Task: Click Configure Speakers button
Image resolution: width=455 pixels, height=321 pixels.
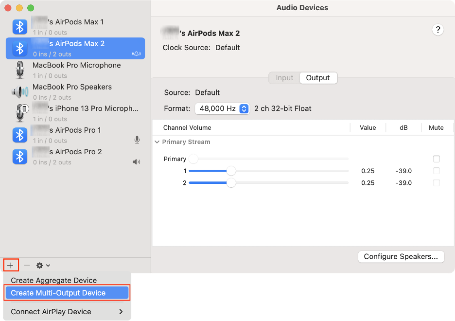Action: point(401,257)
